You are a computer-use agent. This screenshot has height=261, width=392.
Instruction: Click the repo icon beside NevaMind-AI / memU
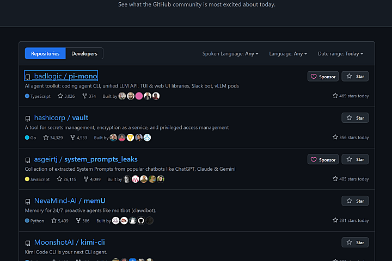(28, 202)
